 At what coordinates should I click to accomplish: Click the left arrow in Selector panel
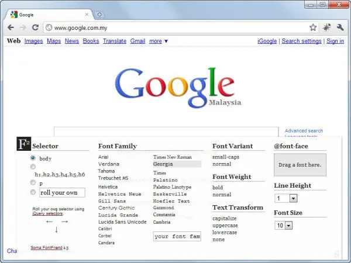(49, 222)
